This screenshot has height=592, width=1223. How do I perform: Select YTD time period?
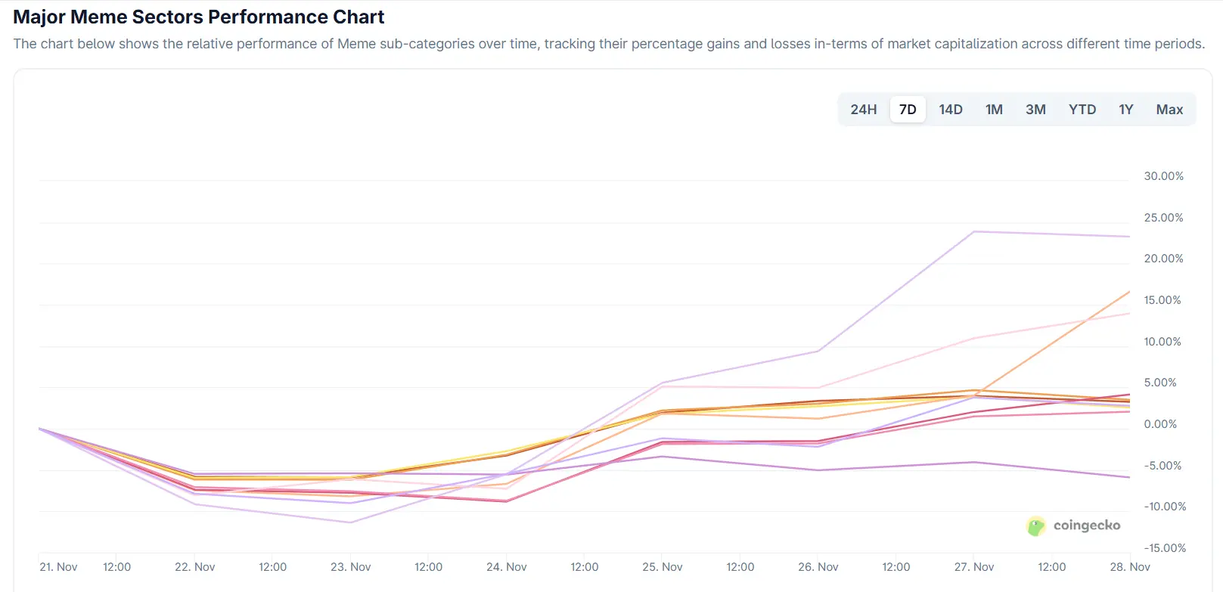1082,110
